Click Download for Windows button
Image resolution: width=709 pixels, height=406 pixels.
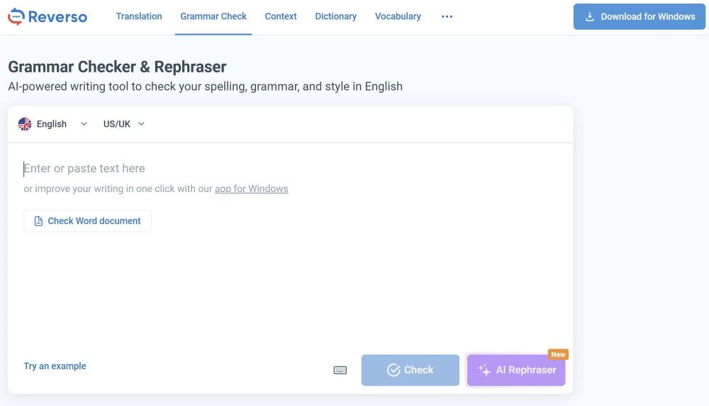pos(640,16)
